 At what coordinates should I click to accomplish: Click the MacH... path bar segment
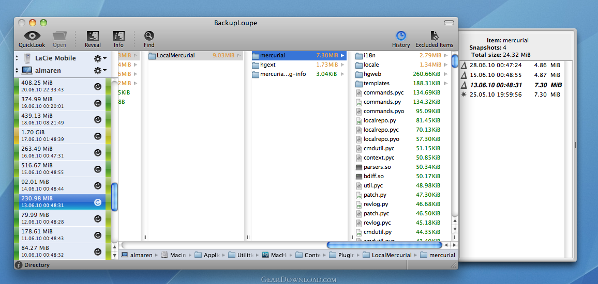pyautogui.click(x=275, y=255)
